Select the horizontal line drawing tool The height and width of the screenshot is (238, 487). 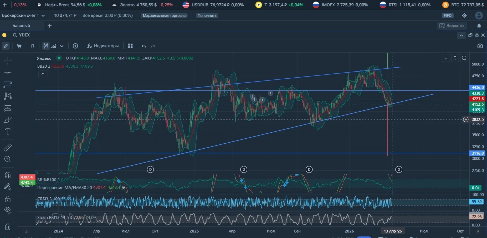click(8, 73)
